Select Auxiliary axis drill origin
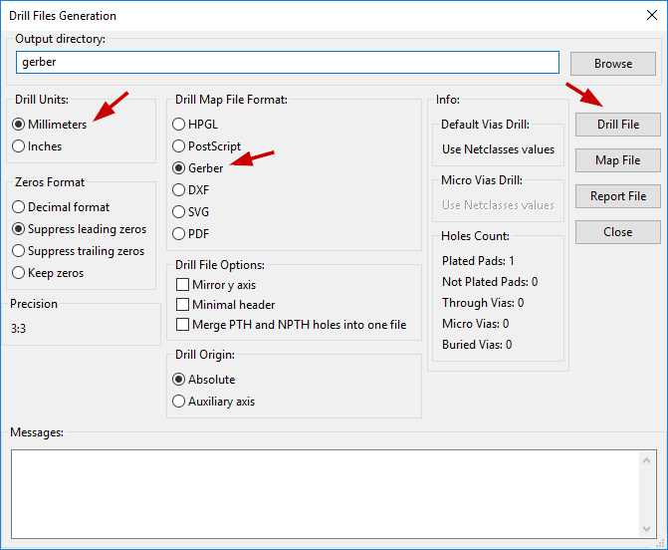 point(213,402)
